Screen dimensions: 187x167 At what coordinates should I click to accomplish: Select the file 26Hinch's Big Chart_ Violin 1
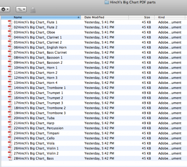[x=36, y=148]
